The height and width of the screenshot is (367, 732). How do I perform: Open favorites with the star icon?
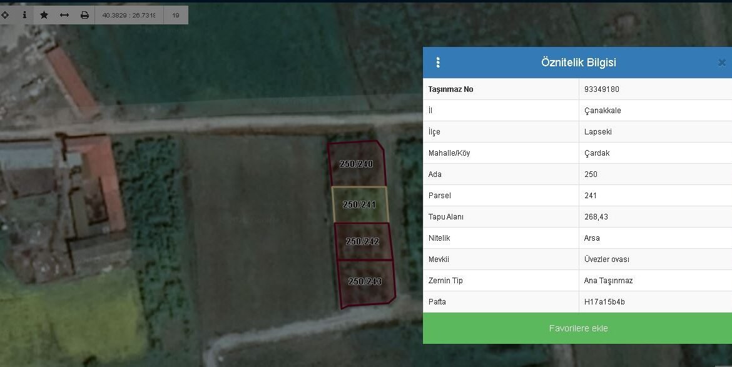point(44,14)
